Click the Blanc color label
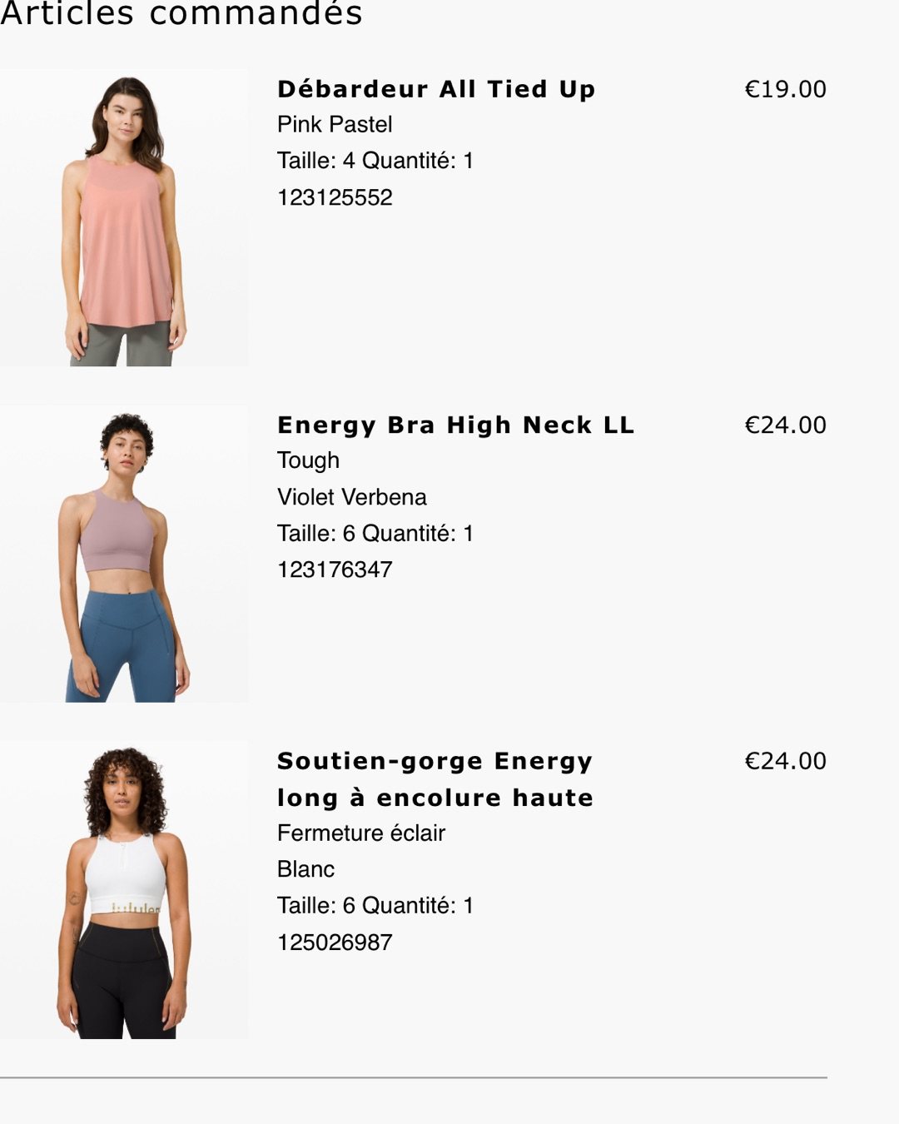899x1124 pixels. coord(305,869)
